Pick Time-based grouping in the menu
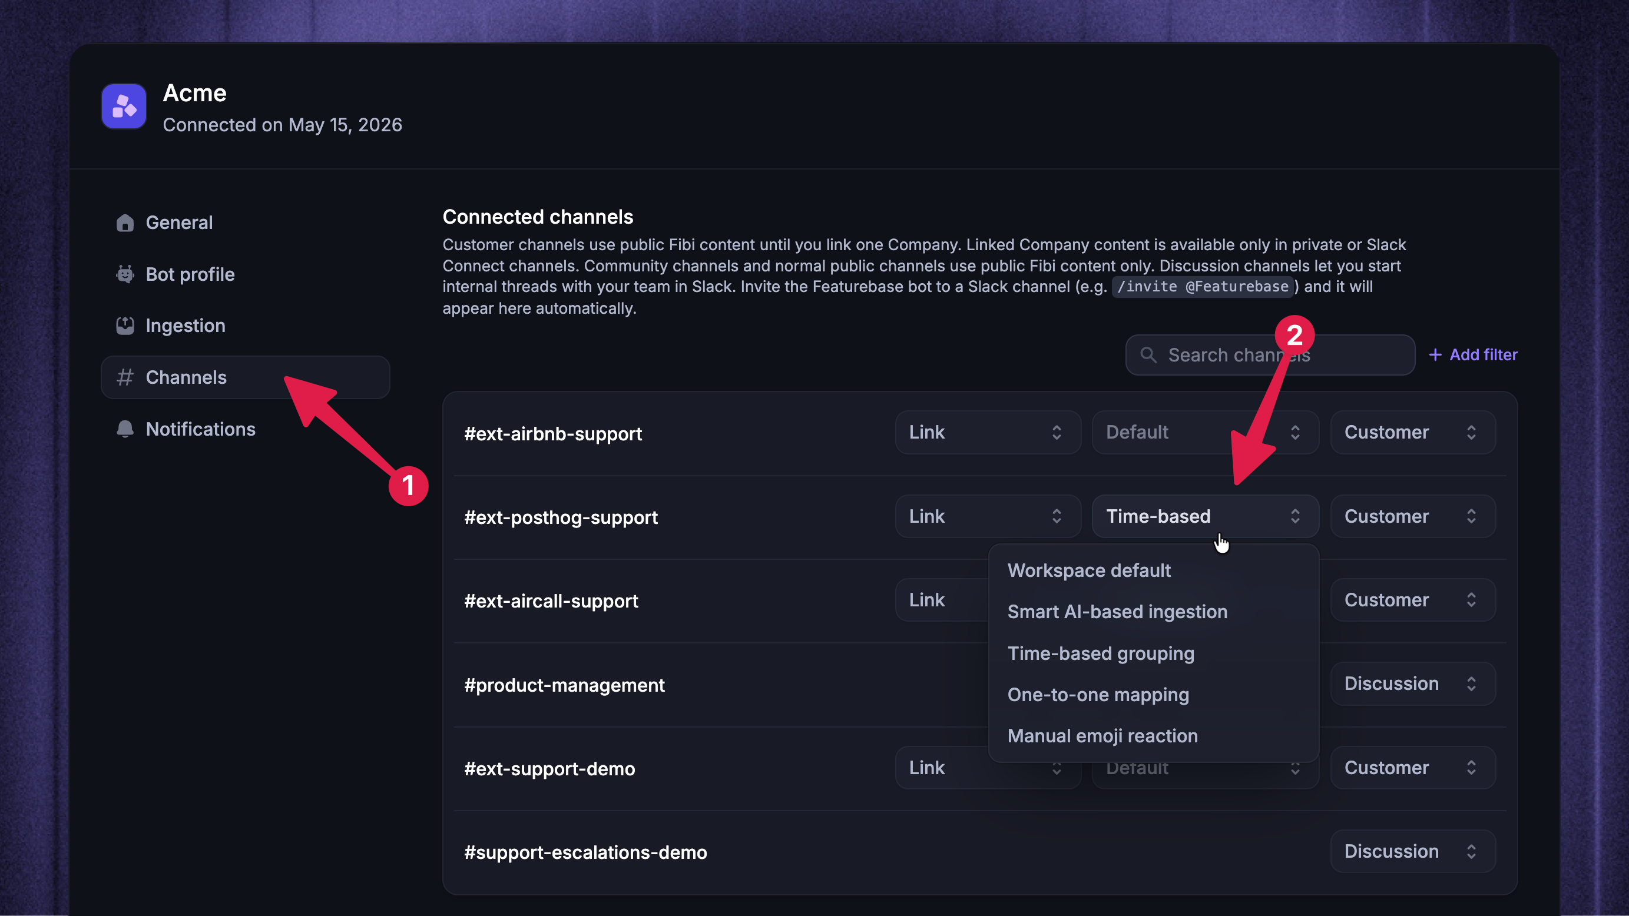Screen dimensions: 1629x916 1154,653
